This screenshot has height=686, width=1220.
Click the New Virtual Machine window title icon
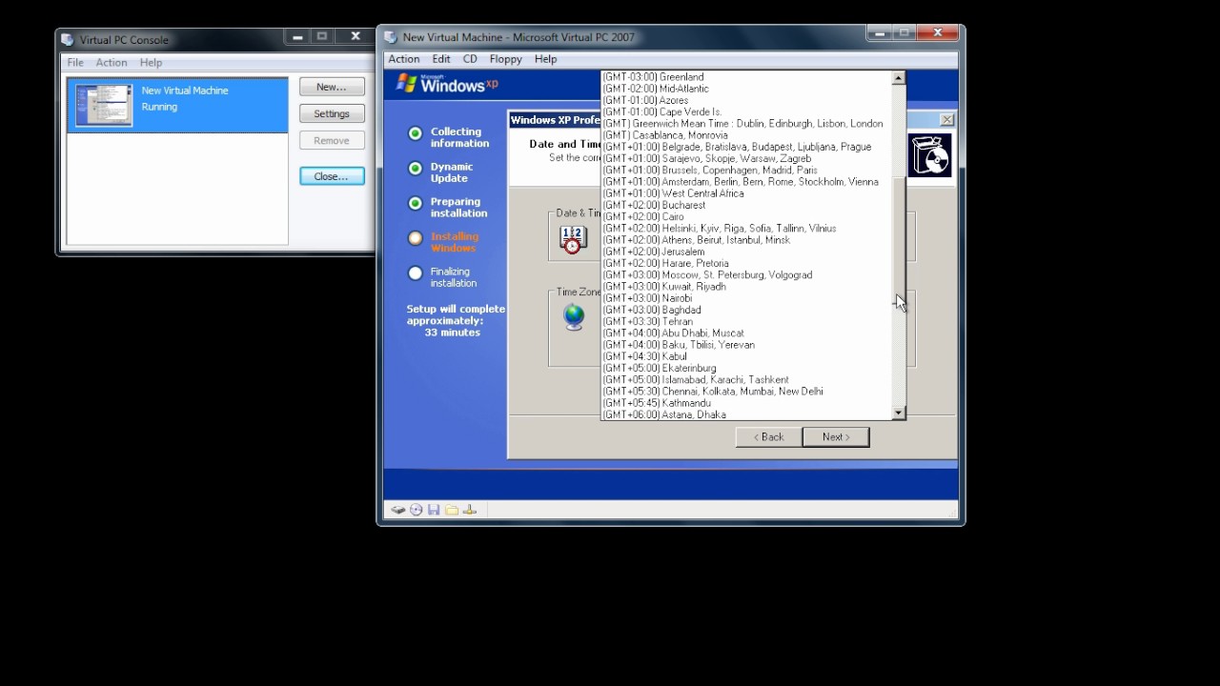391,37
